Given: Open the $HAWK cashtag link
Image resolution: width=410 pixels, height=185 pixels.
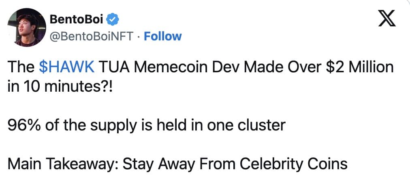Looking at the screenshot, I should point(67,67).
